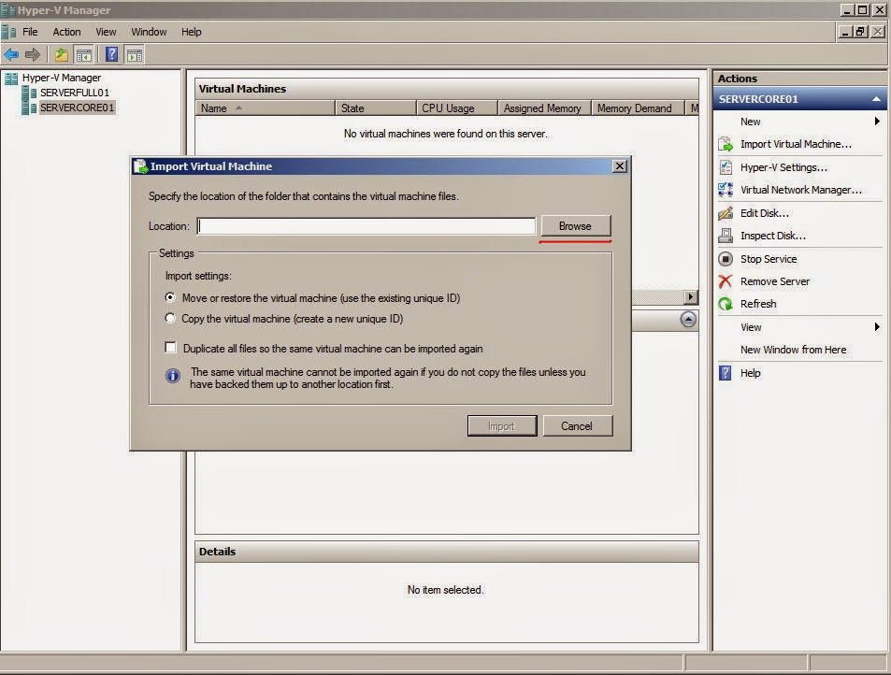The image size is (891, 675).
Task: Open the Help menu in menu bar
Action: [192, 32]
